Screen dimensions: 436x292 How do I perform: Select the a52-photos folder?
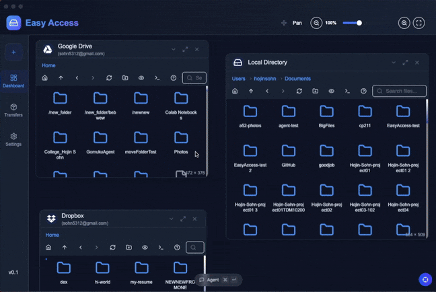pyautogui.click(x=250, y=116)
